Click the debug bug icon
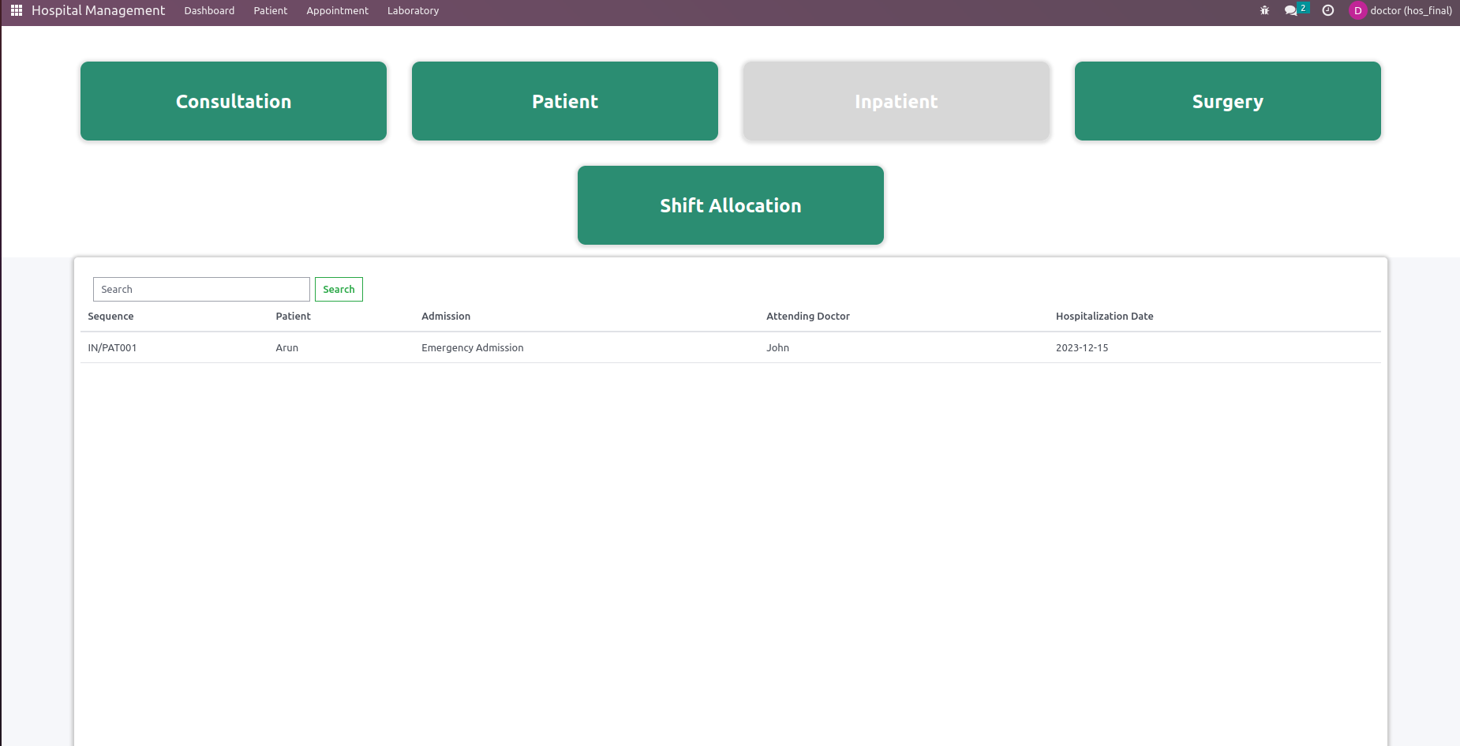 pyautogui.click(x=1264, y=10)
